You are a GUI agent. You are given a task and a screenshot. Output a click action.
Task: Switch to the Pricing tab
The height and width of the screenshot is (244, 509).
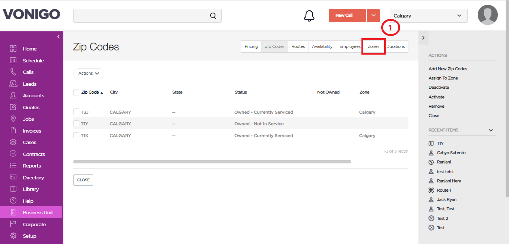[x=251, y=46]
